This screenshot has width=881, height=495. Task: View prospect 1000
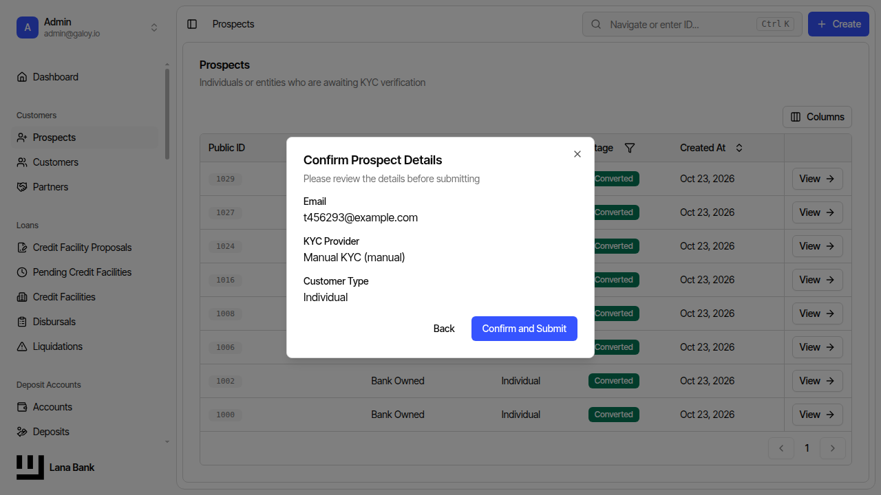818,415
